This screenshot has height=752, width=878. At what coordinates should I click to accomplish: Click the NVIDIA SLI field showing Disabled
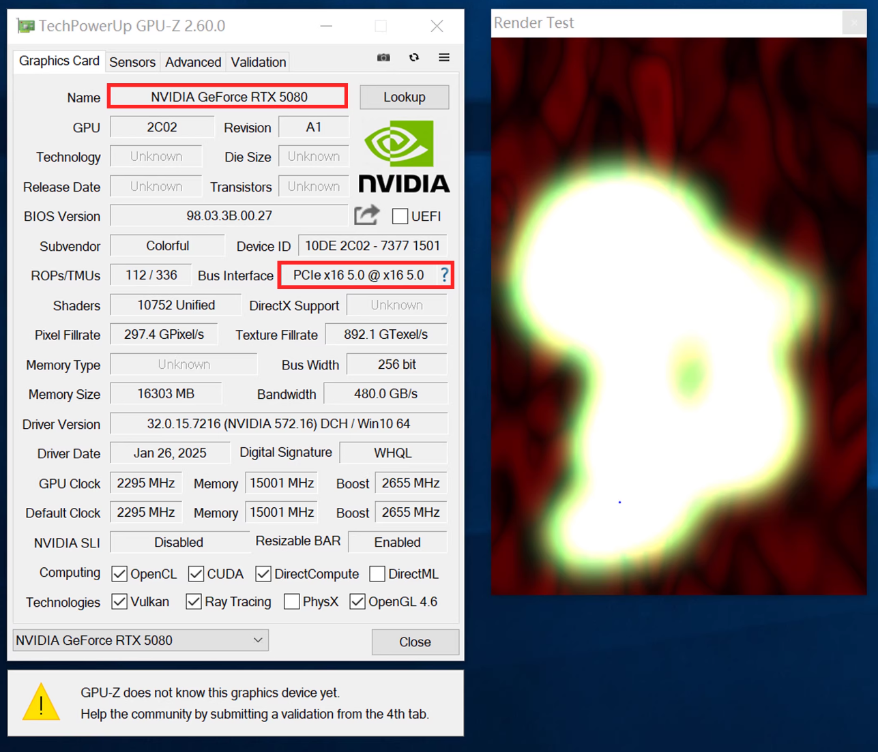(x=179, y=543)
